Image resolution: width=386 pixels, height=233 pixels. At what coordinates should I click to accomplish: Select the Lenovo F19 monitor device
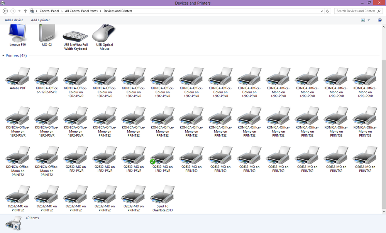(18, 35)
